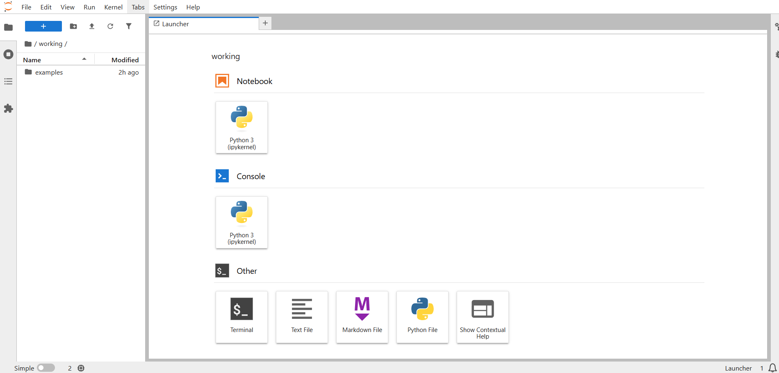Open the Run menu
This screenshot has height=373, width=779.
pyautogui.click(x=89, y=7)
